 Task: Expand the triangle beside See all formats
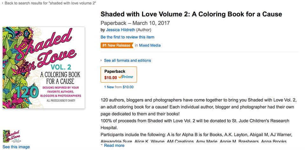pos(101,60)
